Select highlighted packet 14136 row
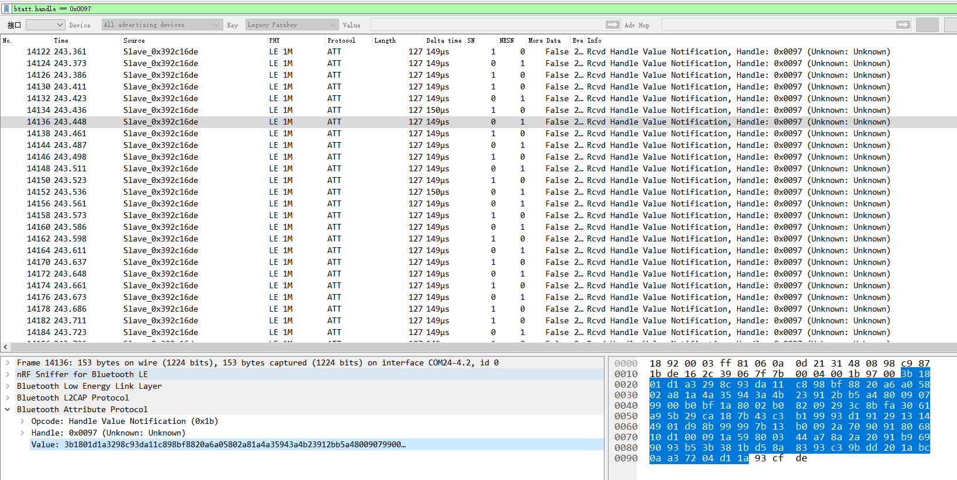 coord(478,122)
